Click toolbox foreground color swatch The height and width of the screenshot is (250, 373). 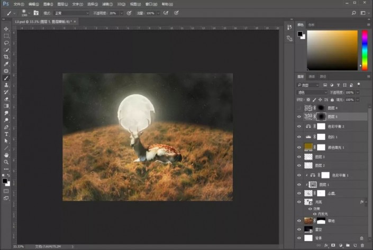pyautogui.click(x=5, y=181)
